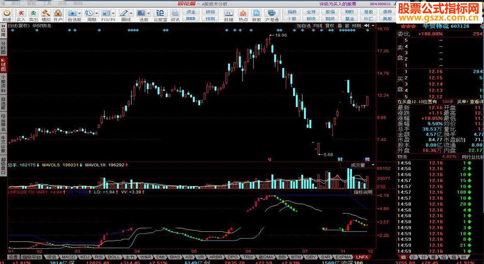Open the 指数 index button
Screen dimensions: 484x264
292,12
